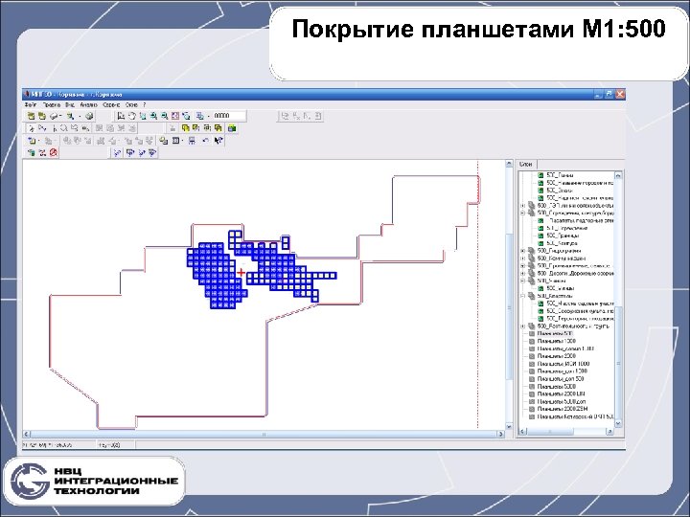Screen dimensions: 690x517
Task: Click the map horizontal scrollbar thumb
Action: (x=264, y=435)
